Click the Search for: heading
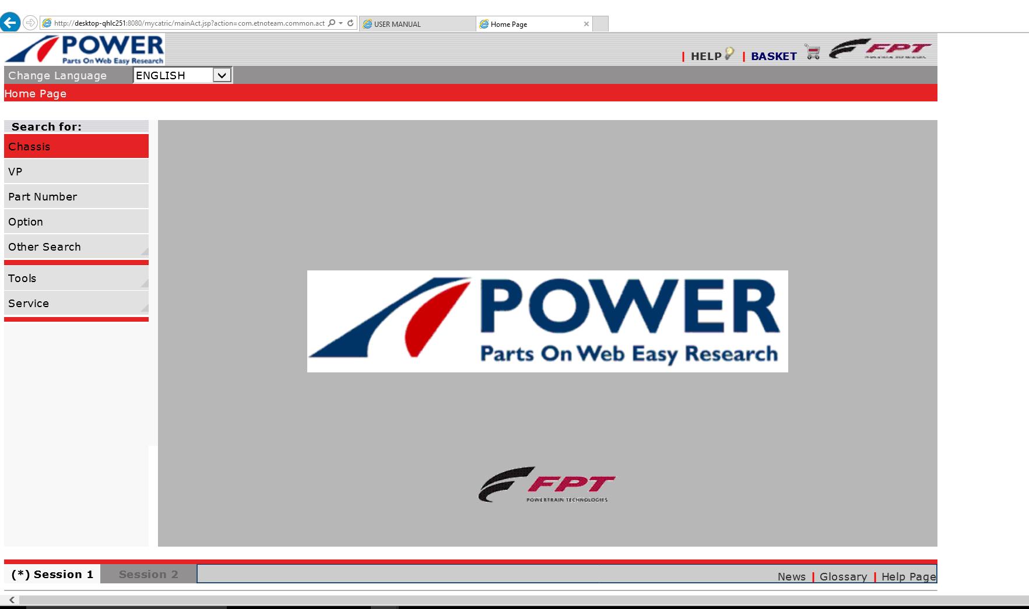 [47, 126]
